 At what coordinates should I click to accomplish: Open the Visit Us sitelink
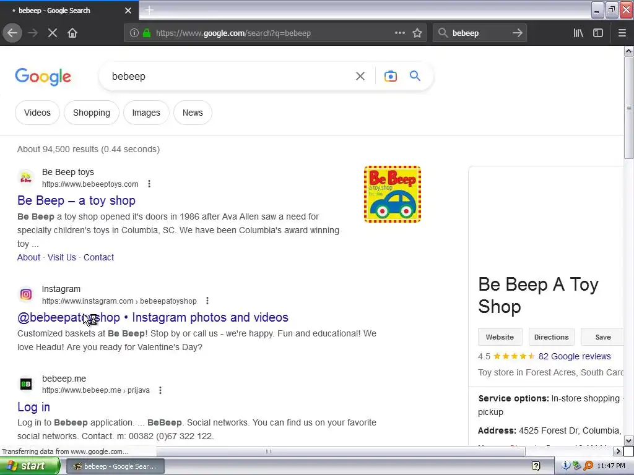[62, 257]
